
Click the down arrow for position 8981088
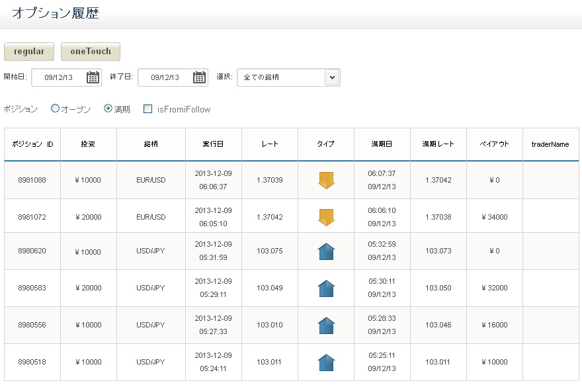[x=326, y=180]
